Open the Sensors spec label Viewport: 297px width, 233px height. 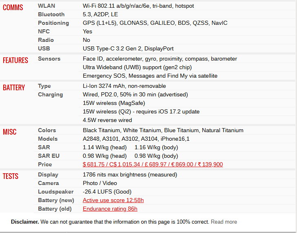coord(49,59)
